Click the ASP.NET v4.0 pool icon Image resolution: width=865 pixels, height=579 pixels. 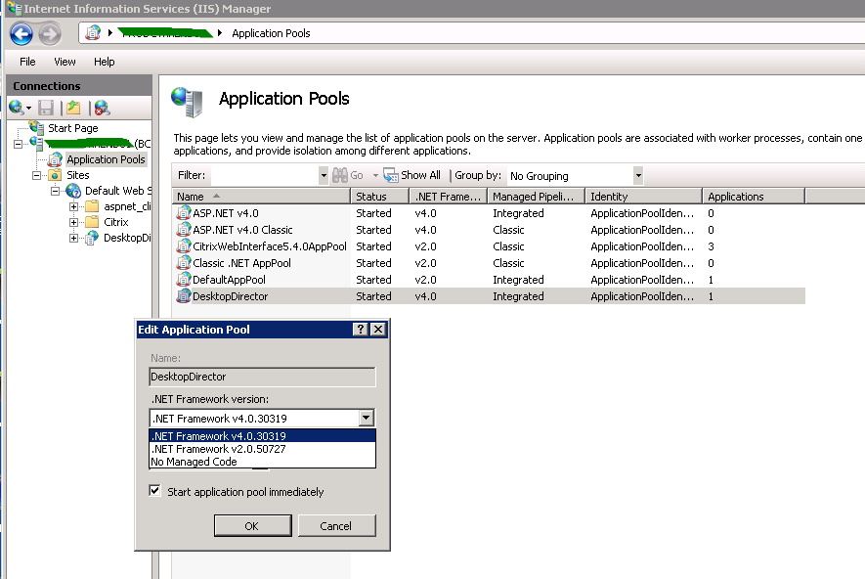point(183,213)
